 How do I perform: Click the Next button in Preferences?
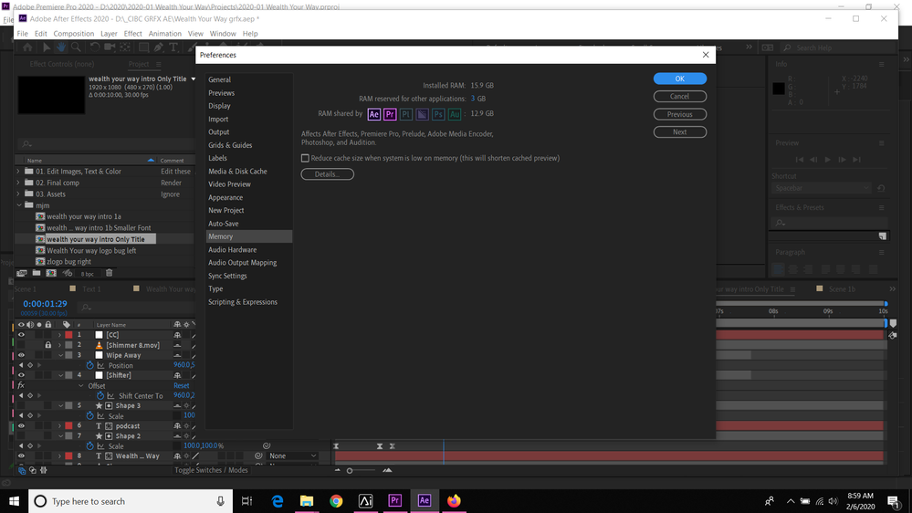coord(679,132)
